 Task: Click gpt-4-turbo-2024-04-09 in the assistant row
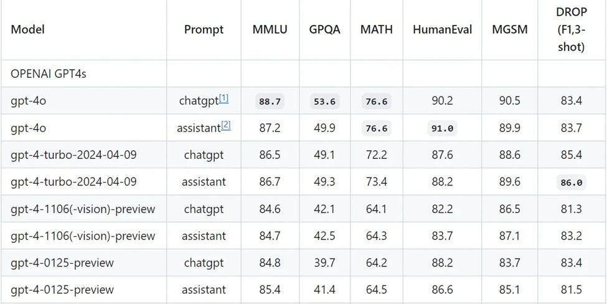pyautogui.click(x=73, y=182)
